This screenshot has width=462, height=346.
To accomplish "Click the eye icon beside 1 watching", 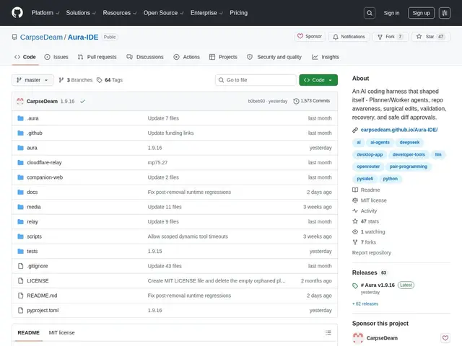I will tap(355, 232).
